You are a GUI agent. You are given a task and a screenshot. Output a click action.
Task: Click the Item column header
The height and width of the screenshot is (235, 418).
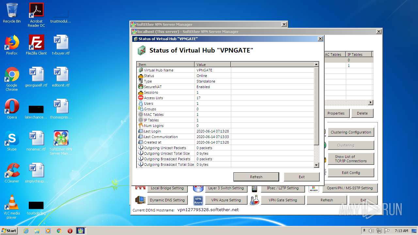(166, 64)
